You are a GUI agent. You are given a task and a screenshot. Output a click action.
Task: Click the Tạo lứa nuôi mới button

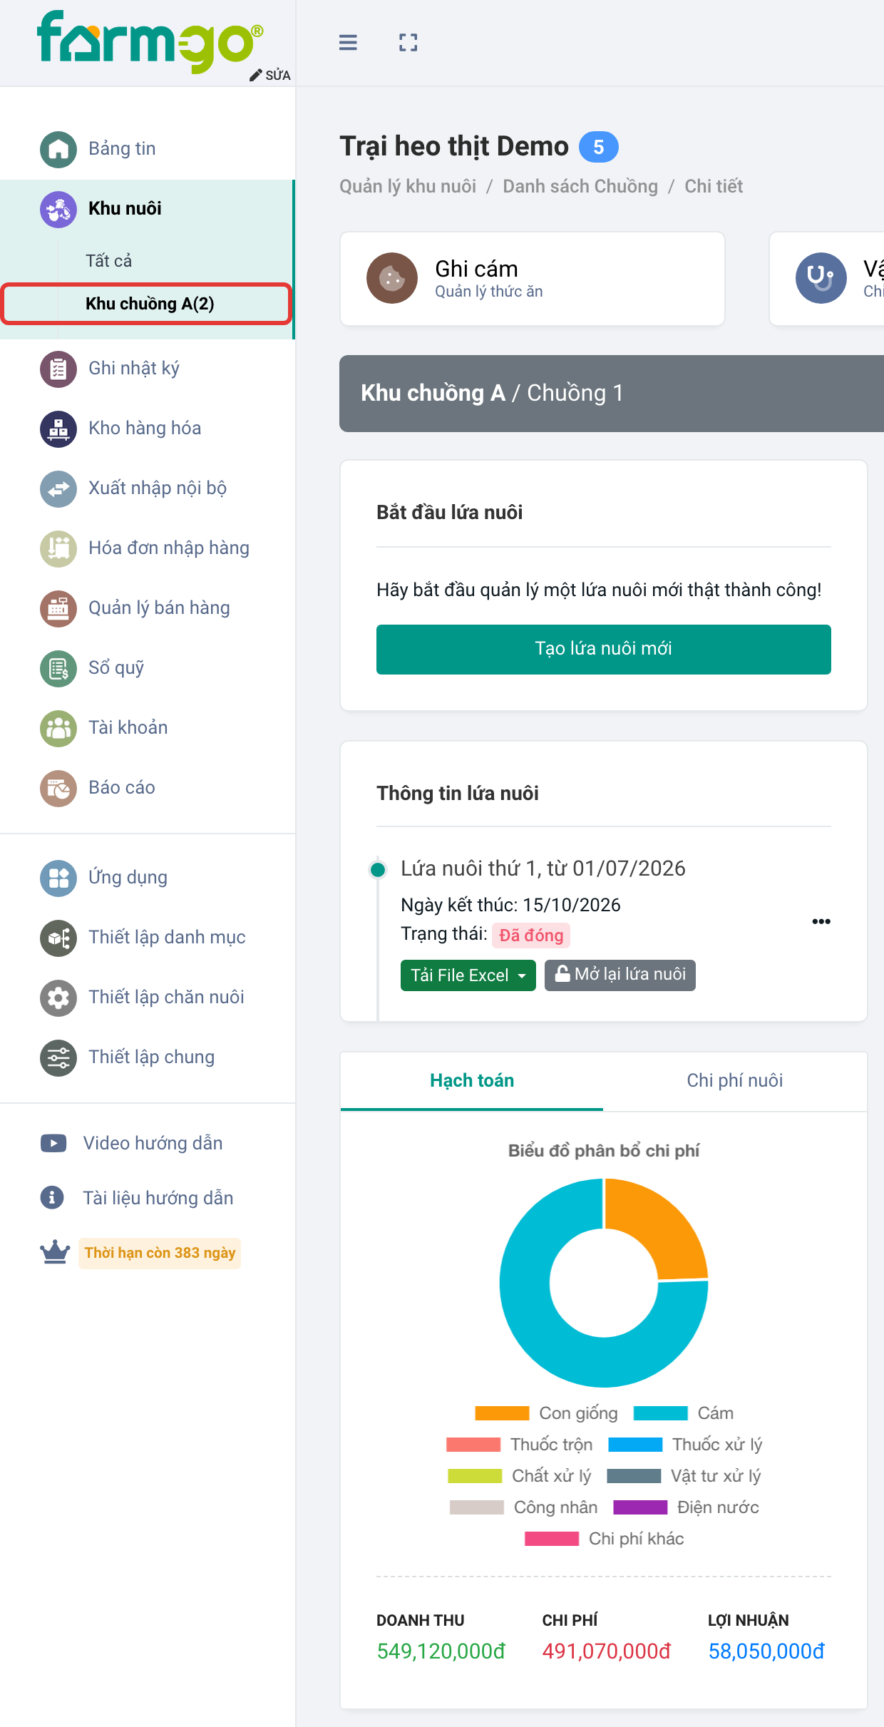click(x=603, y=649)
